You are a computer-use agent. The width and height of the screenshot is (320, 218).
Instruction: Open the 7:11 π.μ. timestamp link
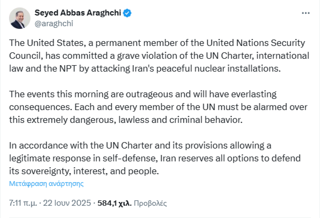(23, 203)
